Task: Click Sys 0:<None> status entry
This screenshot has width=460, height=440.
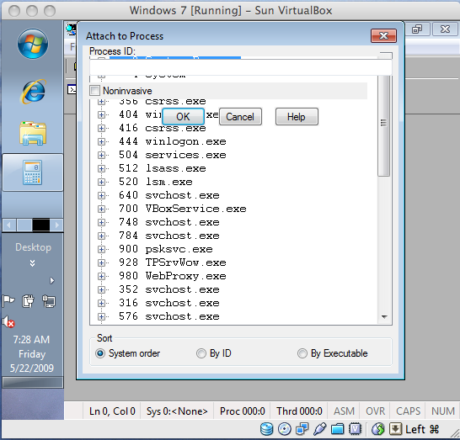Action: pyautogui.click(x=177, y=411)
